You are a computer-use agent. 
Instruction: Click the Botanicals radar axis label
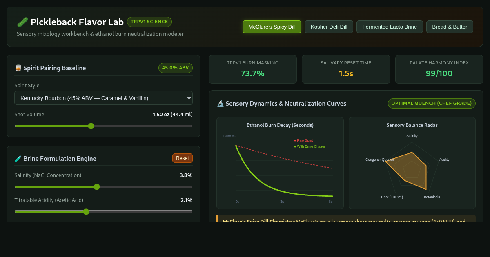(x=432, y=197)
